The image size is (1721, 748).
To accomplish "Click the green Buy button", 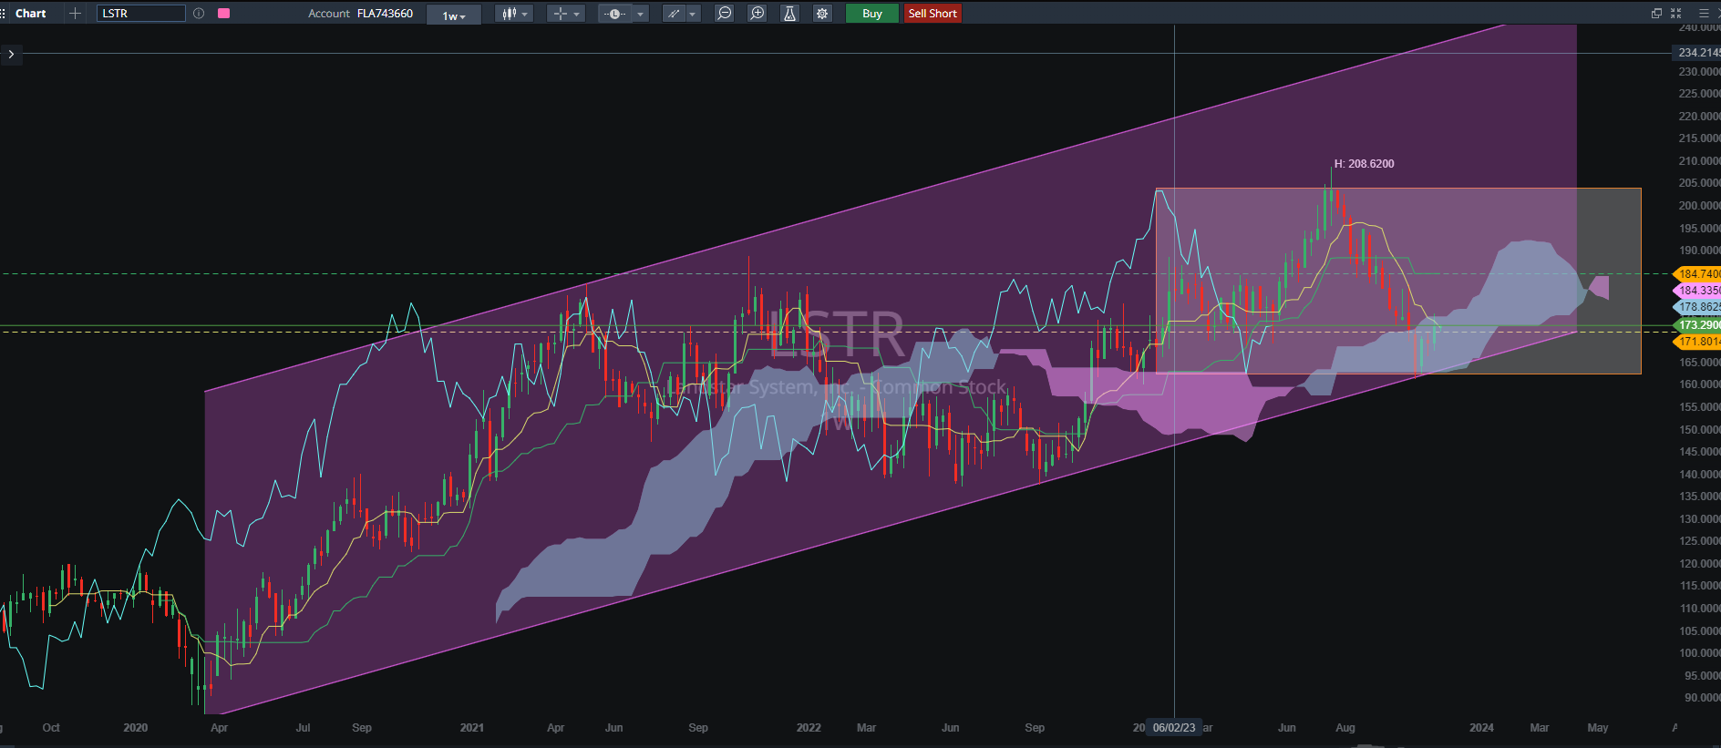I will tap(872, 14).
